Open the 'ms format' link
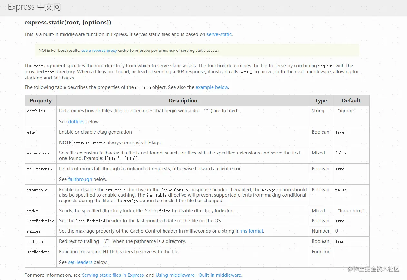 tap(252, 231)
